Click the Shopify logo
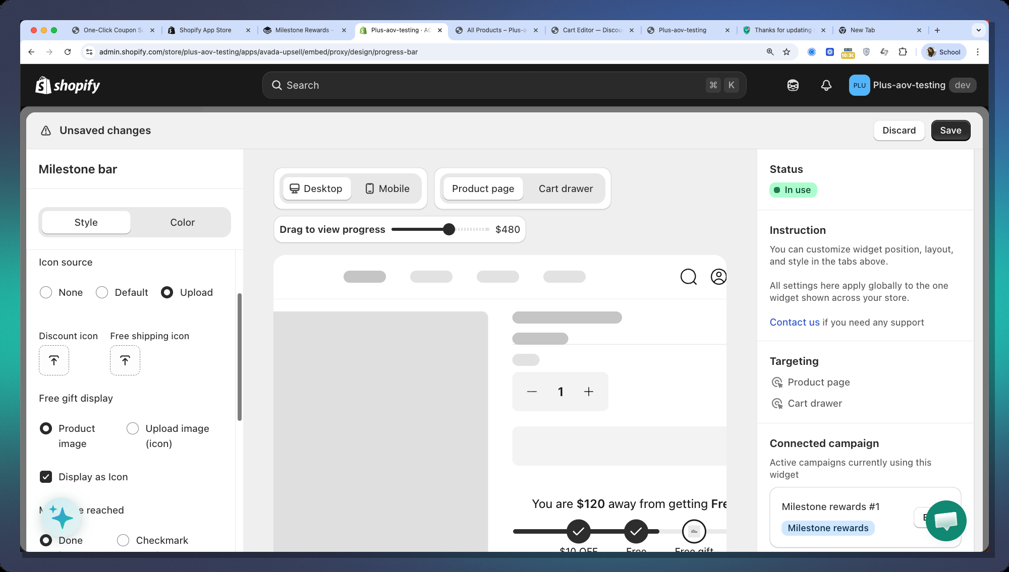 click(68, 85)
